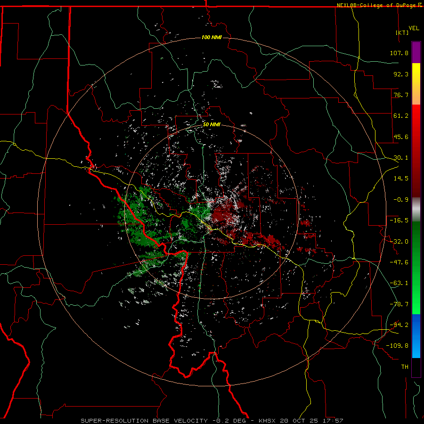Click the [KT] units label
424x424 pixels.
coord(402,33)
